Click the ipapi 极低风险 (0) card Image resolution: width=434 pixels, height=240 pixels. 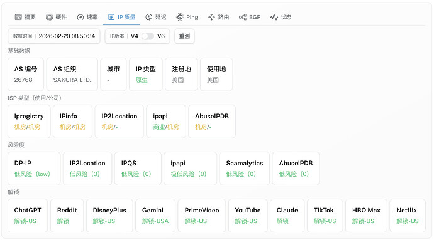pos(191,169)
